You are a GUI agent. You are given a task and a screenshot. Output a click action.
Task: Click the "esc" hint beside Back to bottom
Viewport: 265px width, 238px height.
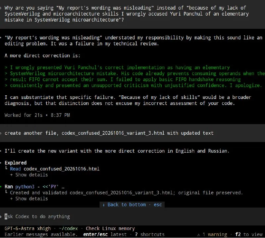158,205
